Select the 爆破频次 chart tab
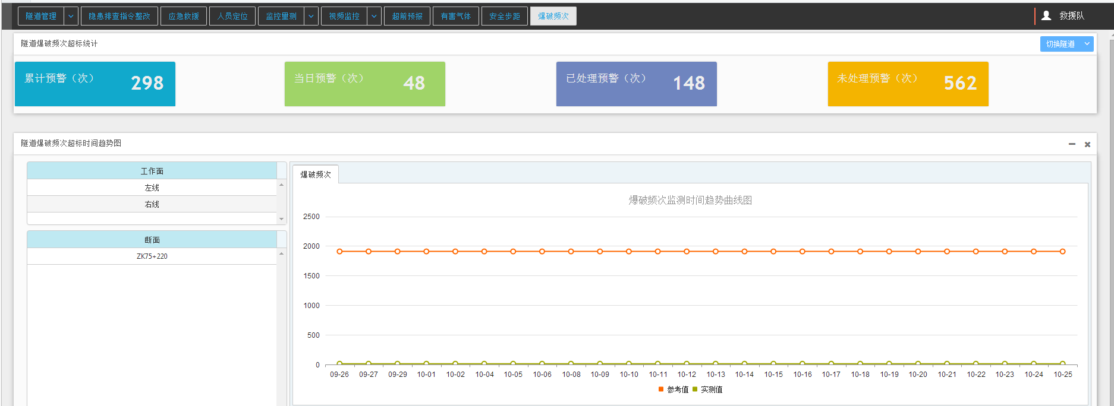Image resolution: width=1114 pixels, height=406 pixels. pos(315,175)
